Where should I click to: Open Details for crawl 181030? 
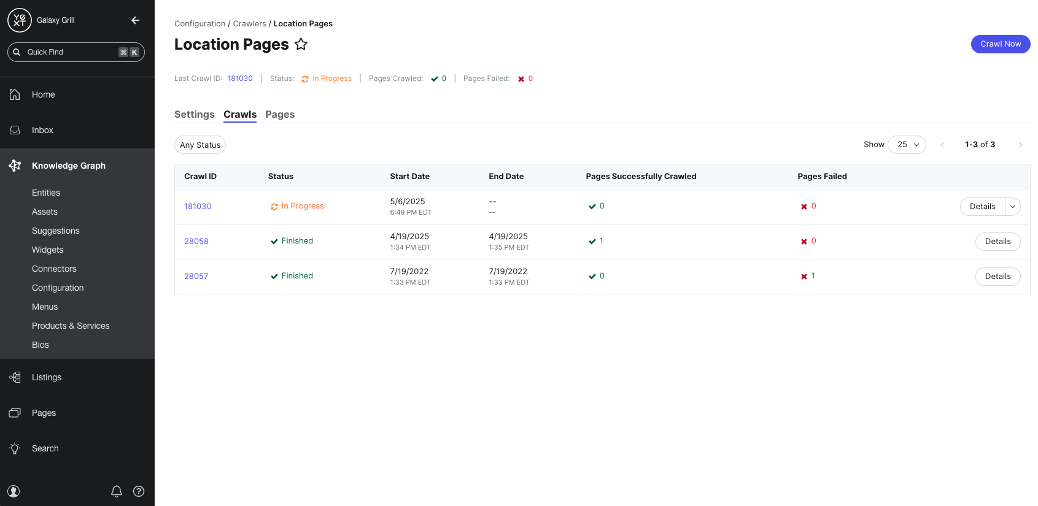pyautogui.click(x=983, y=207)
